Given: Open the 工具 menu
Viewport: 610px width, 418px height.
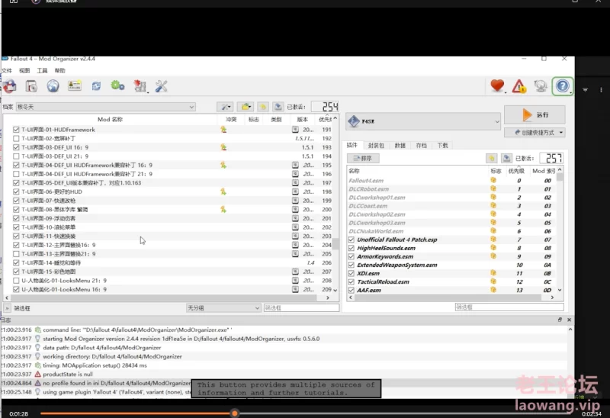Looking at the screenshot, I should click(42, 70).
